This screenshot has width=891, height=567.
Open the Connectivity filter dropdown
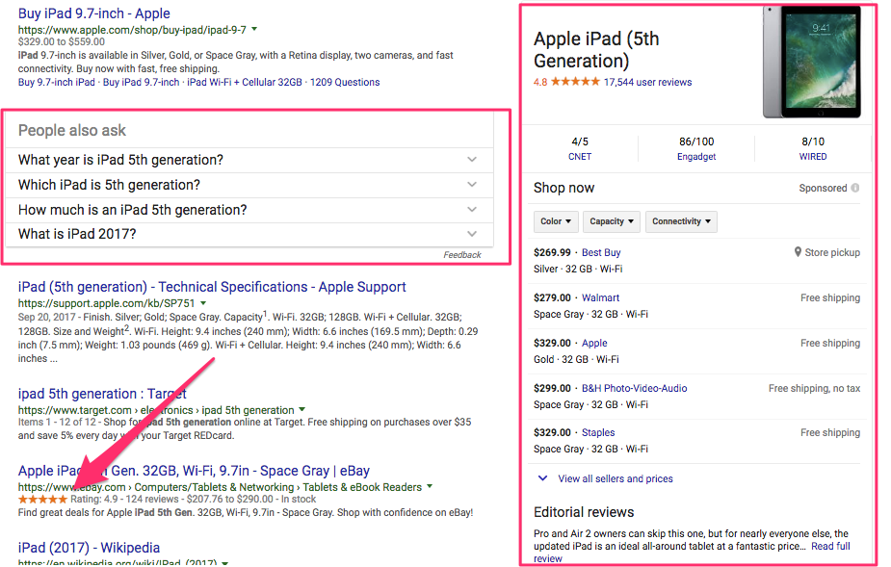pyautogui.click(x=681, y=221)
